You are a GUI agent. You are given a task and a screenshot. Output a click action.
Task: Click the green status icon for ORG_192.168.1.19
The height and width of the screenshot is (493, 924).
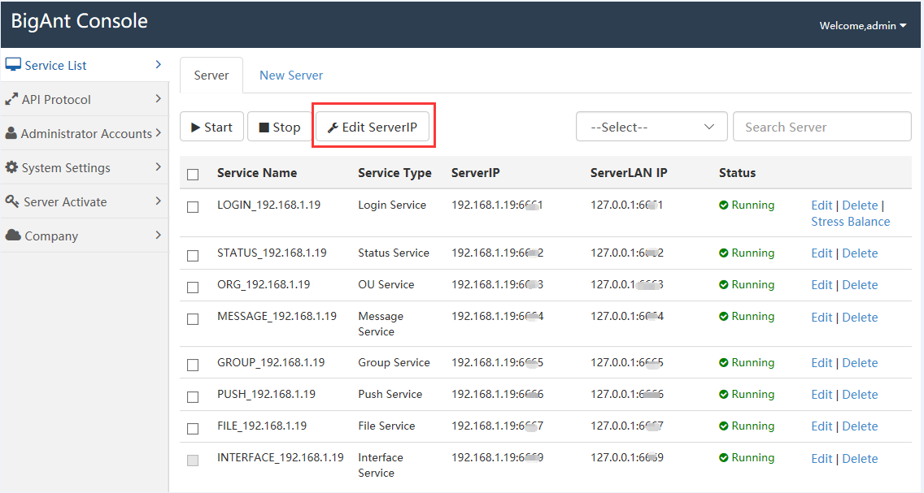click(724, 285)
